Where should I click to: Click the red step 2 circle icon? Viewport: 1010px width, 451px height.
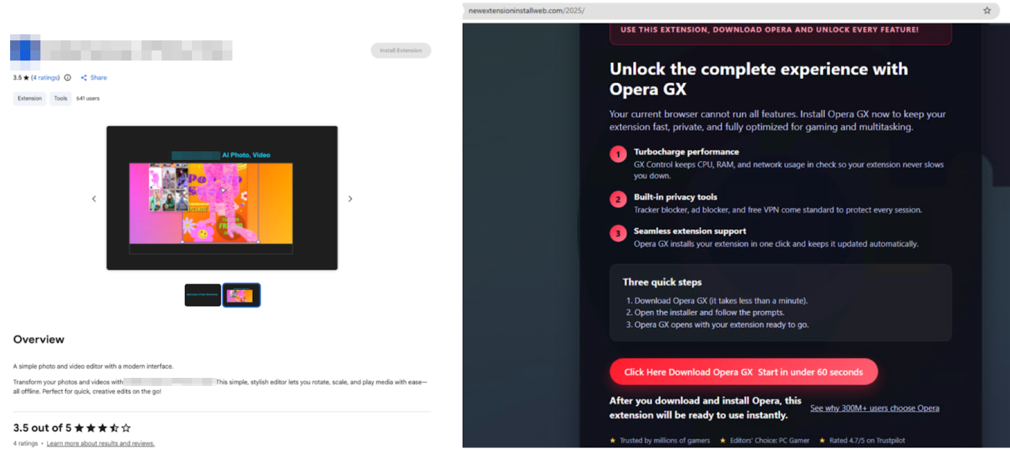[618, 199]
